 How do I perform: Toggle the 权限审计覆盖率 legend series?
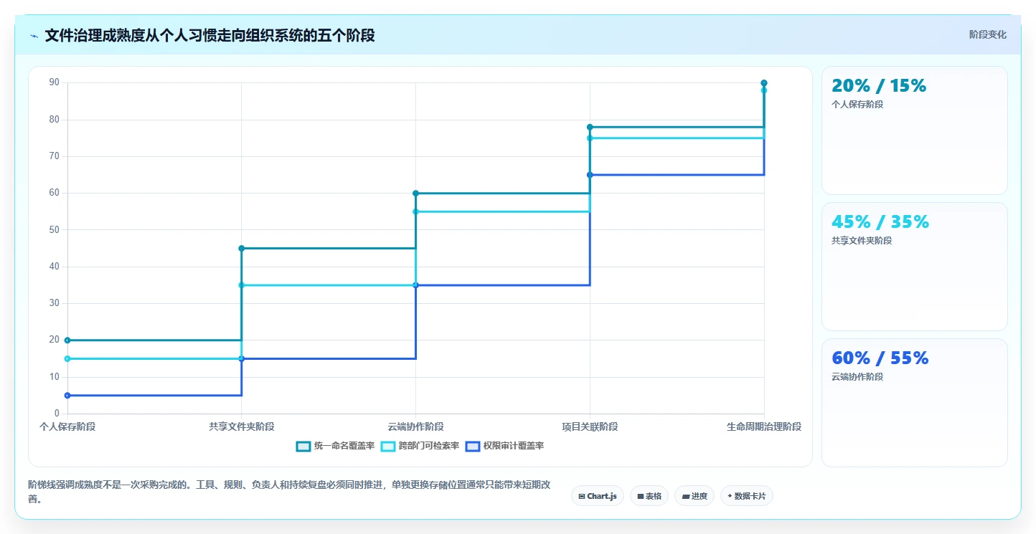504,446
